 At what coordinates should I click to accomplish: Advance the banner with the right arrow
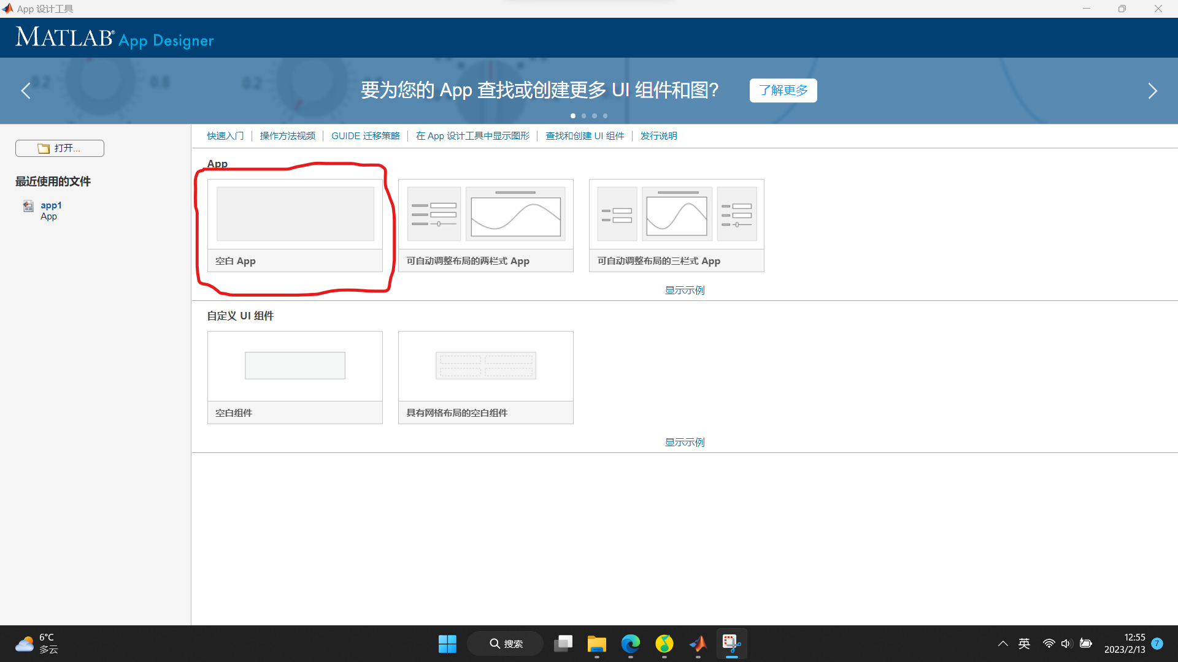(1152, 90)
